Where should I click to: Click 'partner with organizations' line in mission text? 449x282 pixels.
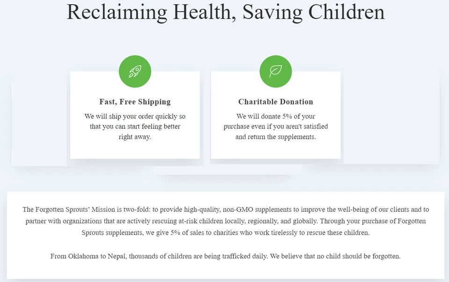[225, 221]
